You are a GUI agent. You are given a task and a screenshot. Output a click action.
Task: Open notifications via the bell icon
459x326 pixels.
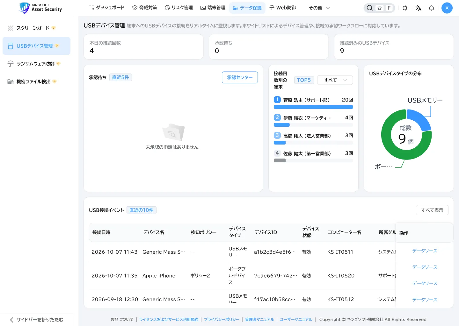click(x=431, y=8)
